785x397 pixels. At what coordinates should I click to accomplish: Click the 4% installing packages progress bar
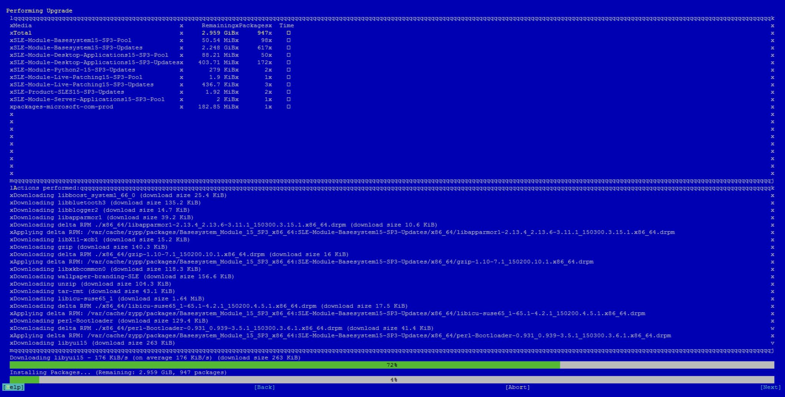[392, 380]
